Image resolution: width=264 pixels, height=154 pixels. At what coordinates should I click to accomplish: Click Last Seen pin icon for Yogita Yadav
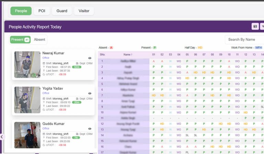44,106
